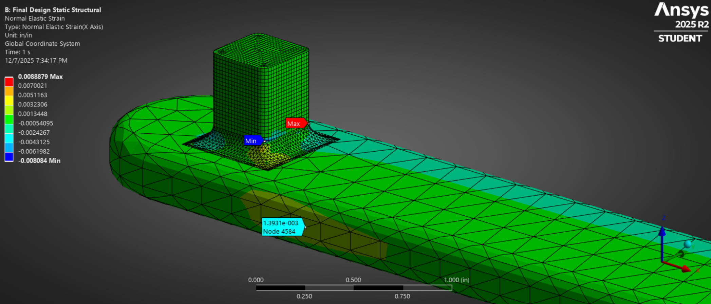This screenshot has height=304, width=711.
Task: Click the dark blue legend color band
Action: (9, 157)
